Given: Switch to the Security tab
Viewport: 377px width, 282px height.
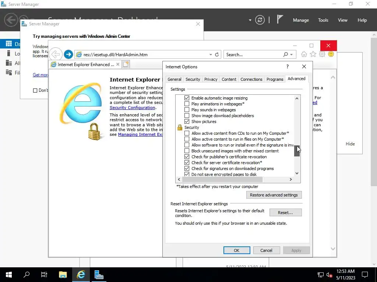Looking at the screenshot, I should [193, 79].
